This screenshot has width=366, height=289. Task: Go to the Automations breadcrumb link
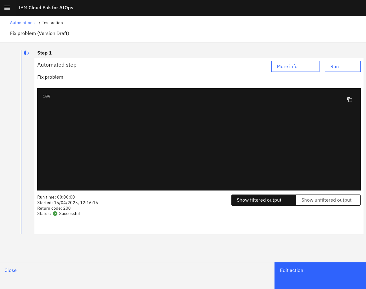(22, 23)
